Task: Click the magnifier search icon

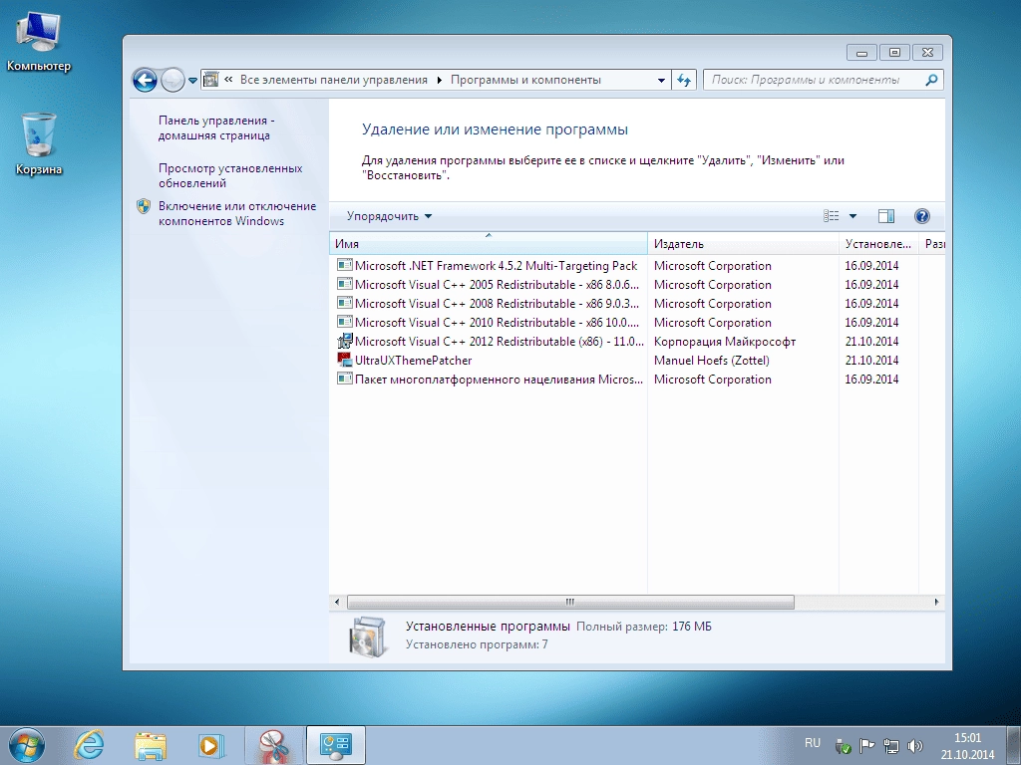Action: (x=931, y=80)
